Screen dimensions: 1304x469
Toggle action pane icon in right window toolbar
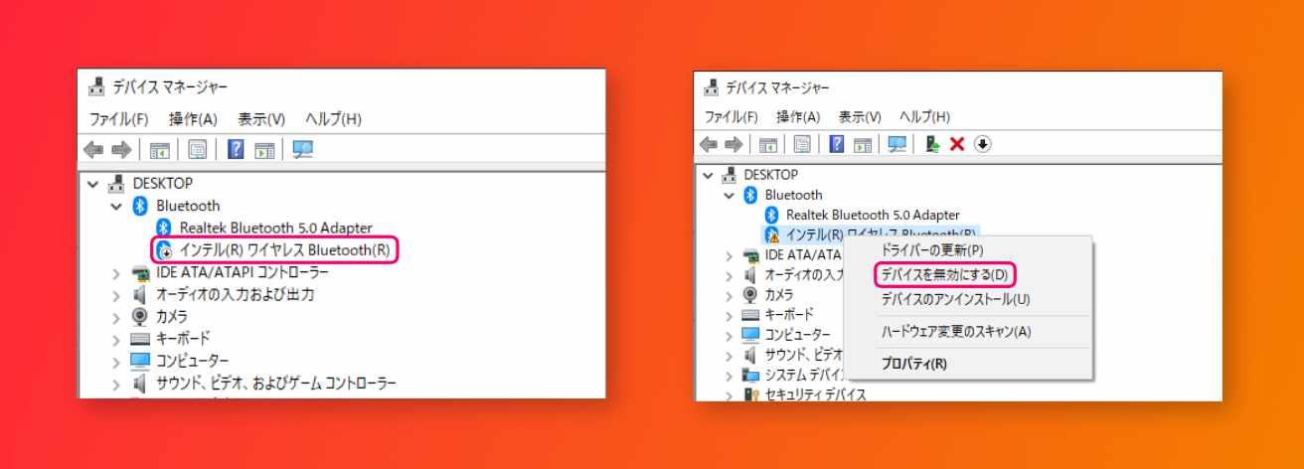pos(862,145)
